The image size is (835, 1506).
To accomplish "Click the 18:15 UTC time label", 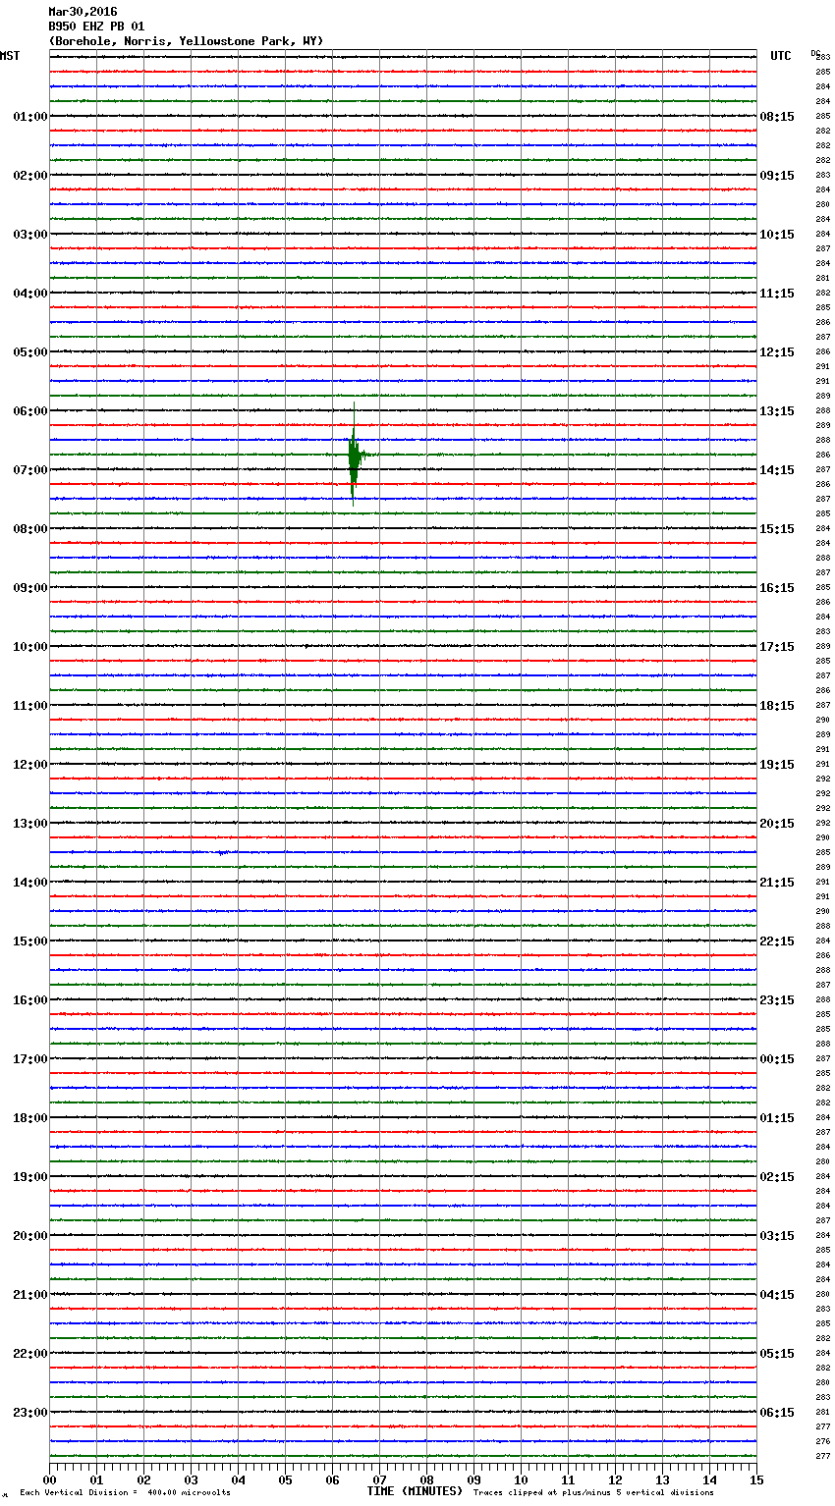I will pos(777,706).
